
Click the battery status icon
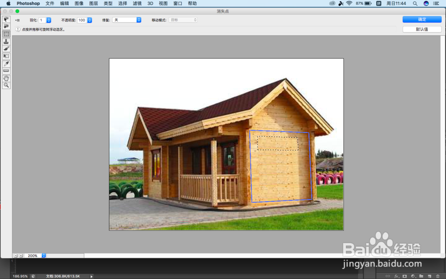368,4
